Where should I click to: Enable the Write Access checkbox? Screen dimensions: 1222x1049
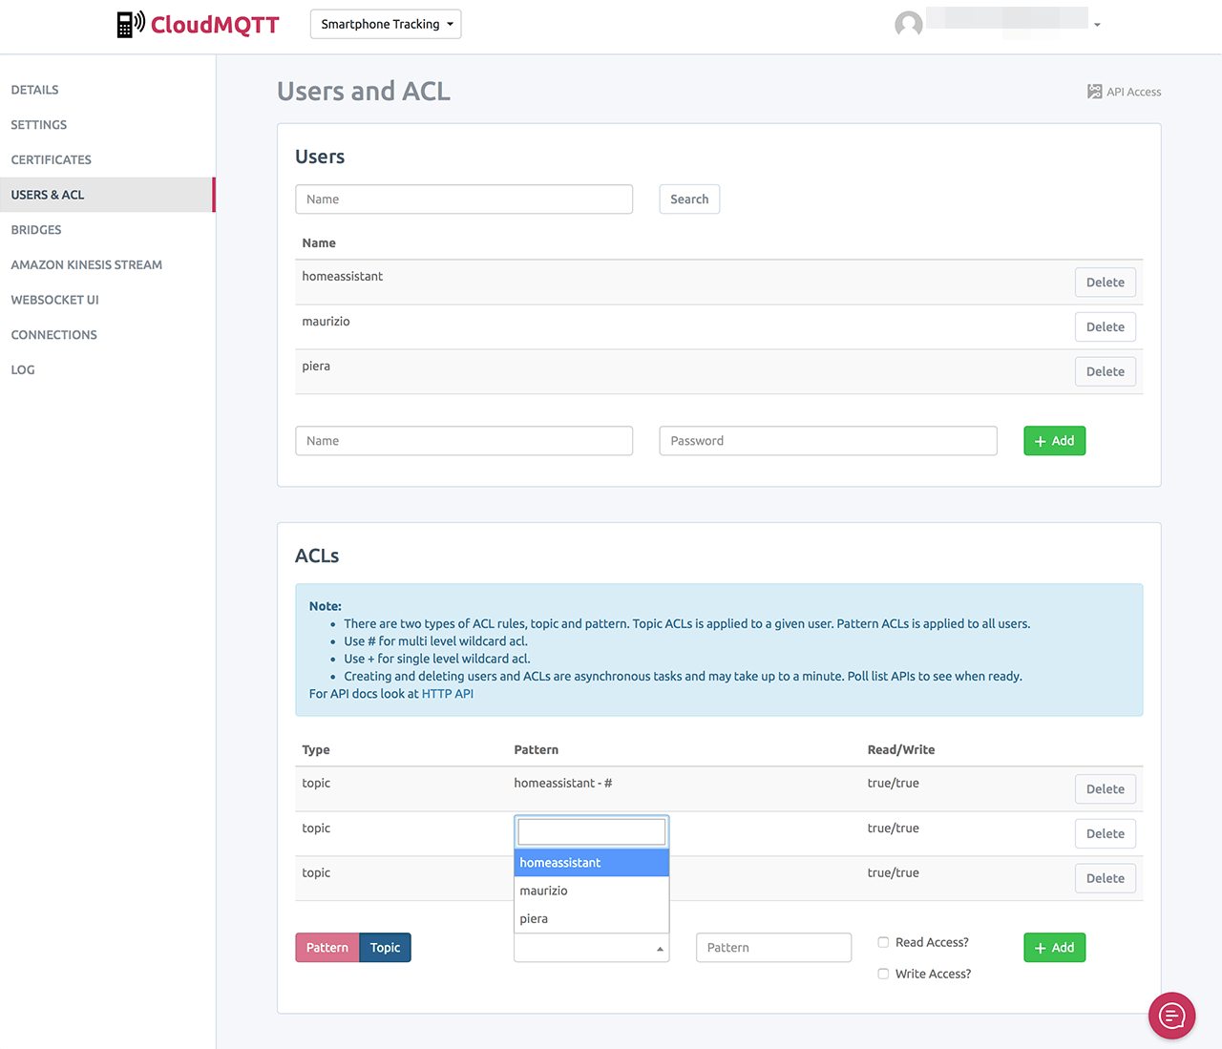pyautogui.click(x=883, y=974)
